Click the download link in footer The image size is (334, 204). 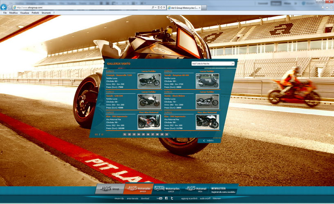145,198
